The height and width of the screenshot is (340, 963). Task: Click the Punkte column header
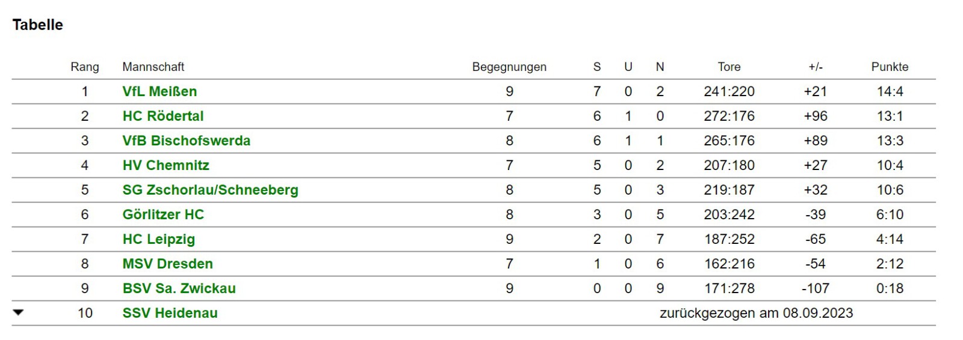click(890, 67)
